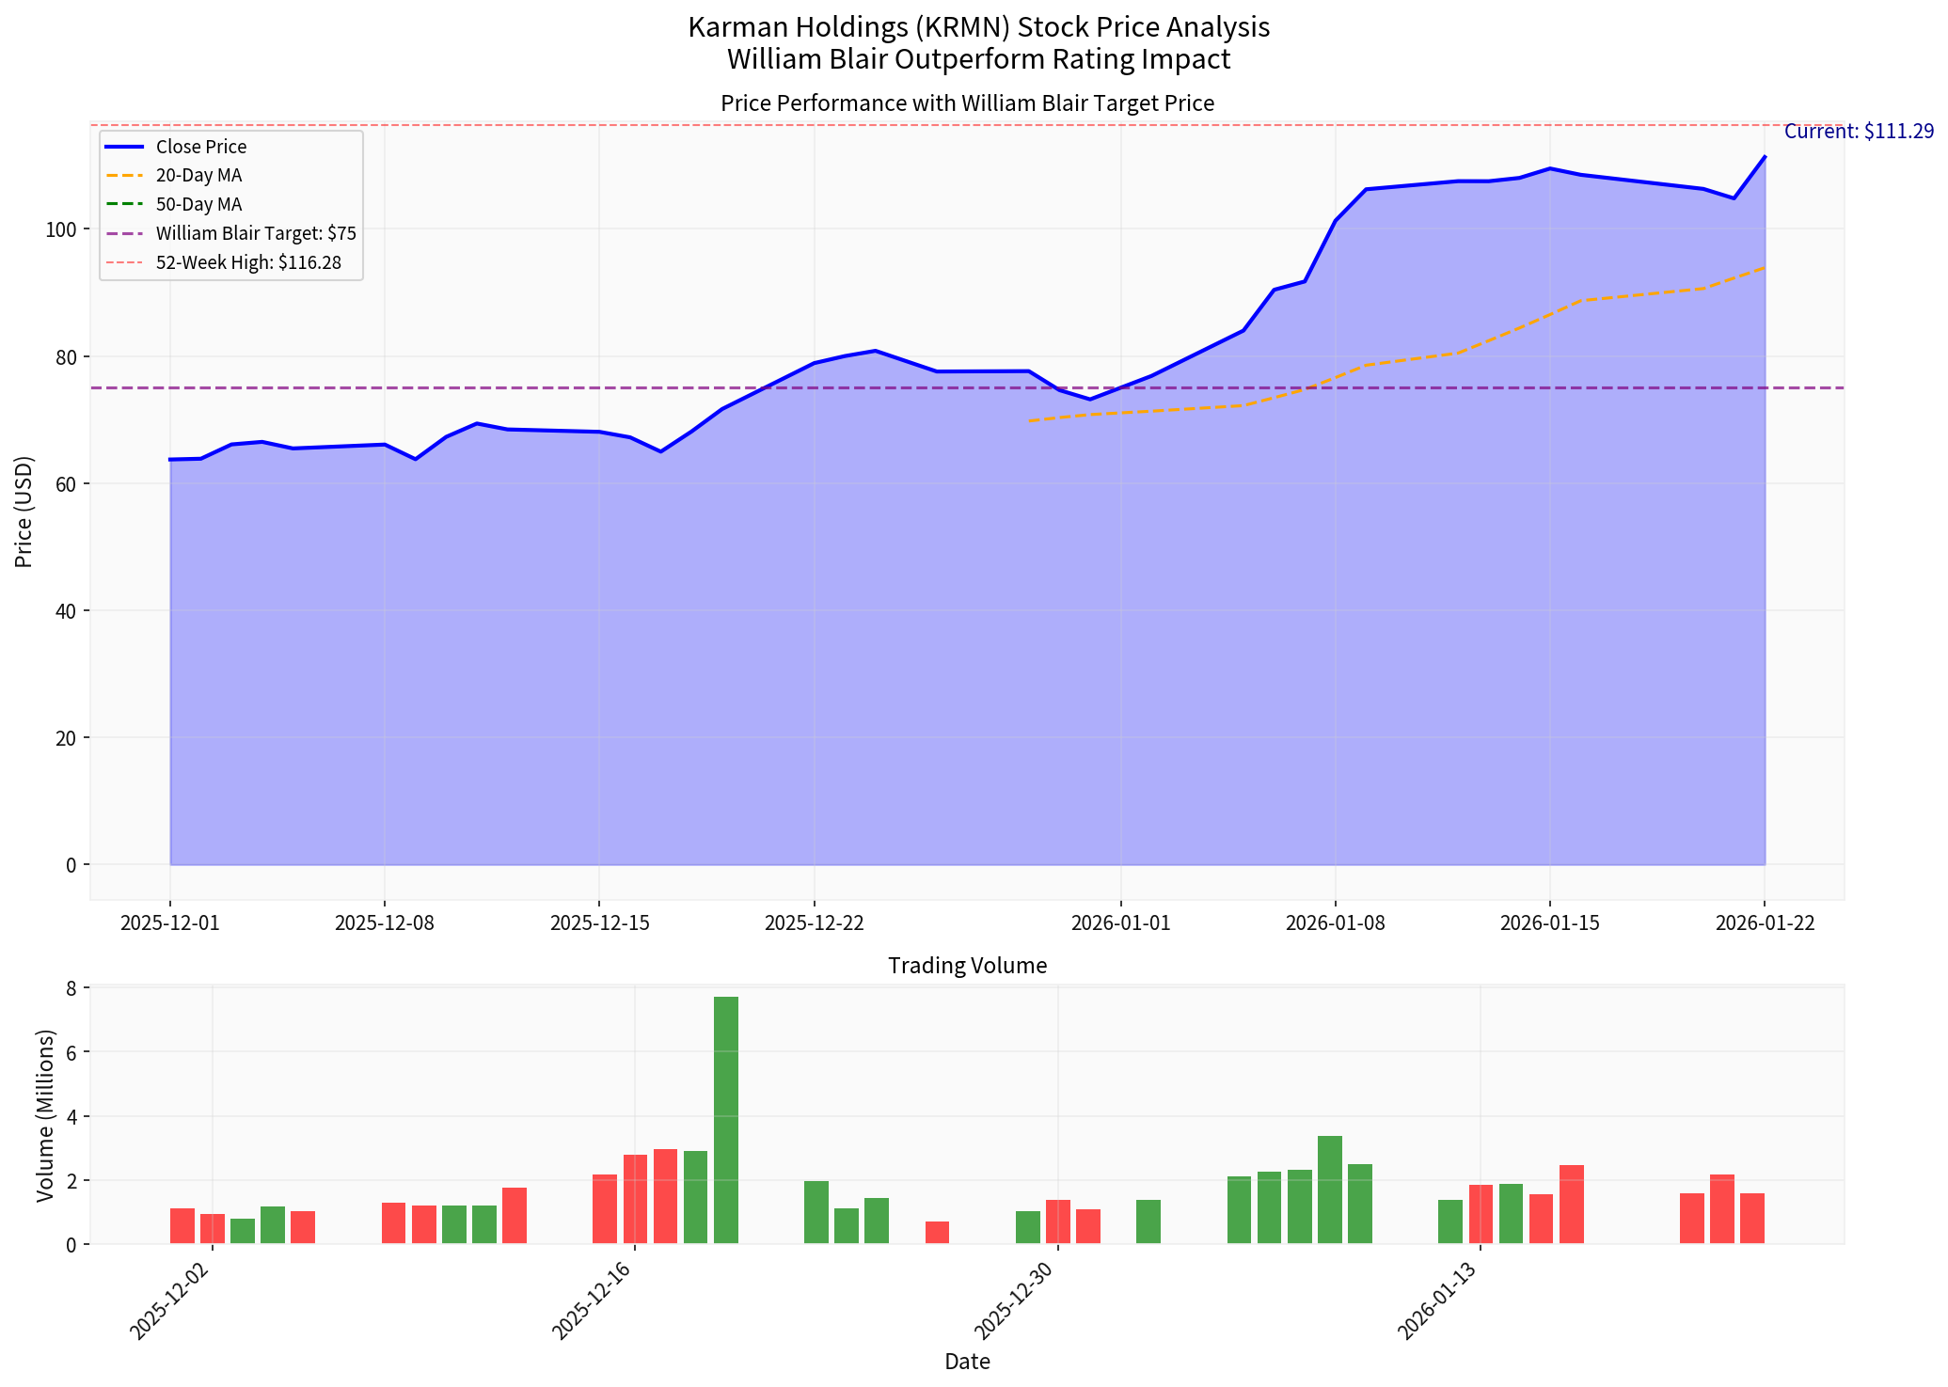Click the tallest green volume bar

coord(726,1119)
